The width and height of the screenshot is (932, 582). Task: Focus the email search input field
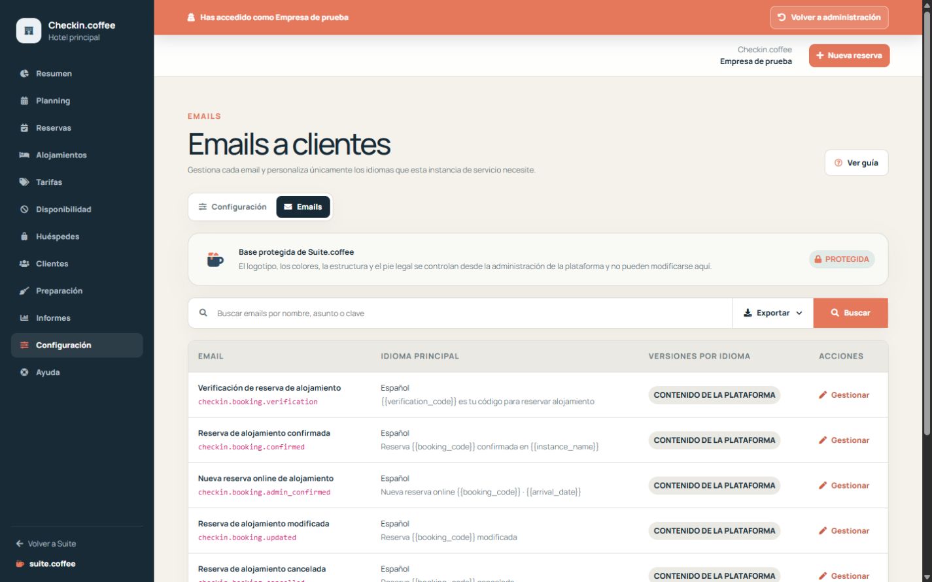(x=460, y=314)
